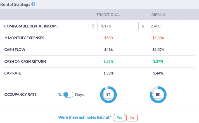Viewport: 199px width, 123px height.
Task: Select the Traditional occupancy donut showing 91
Action: tap(108, 95)
